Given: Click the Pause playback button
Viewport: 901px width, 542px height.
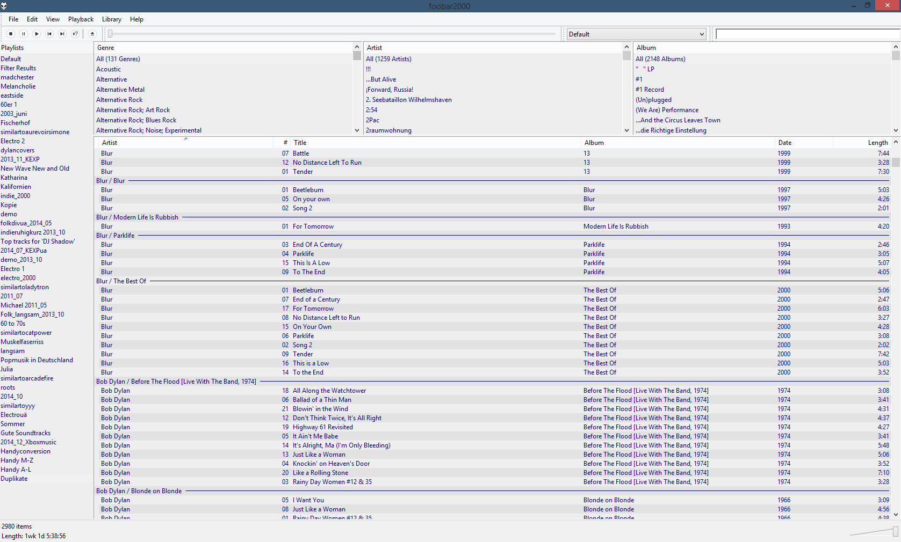Looking at the screenshot, I should pyautogui.click(x=24, y=34).
